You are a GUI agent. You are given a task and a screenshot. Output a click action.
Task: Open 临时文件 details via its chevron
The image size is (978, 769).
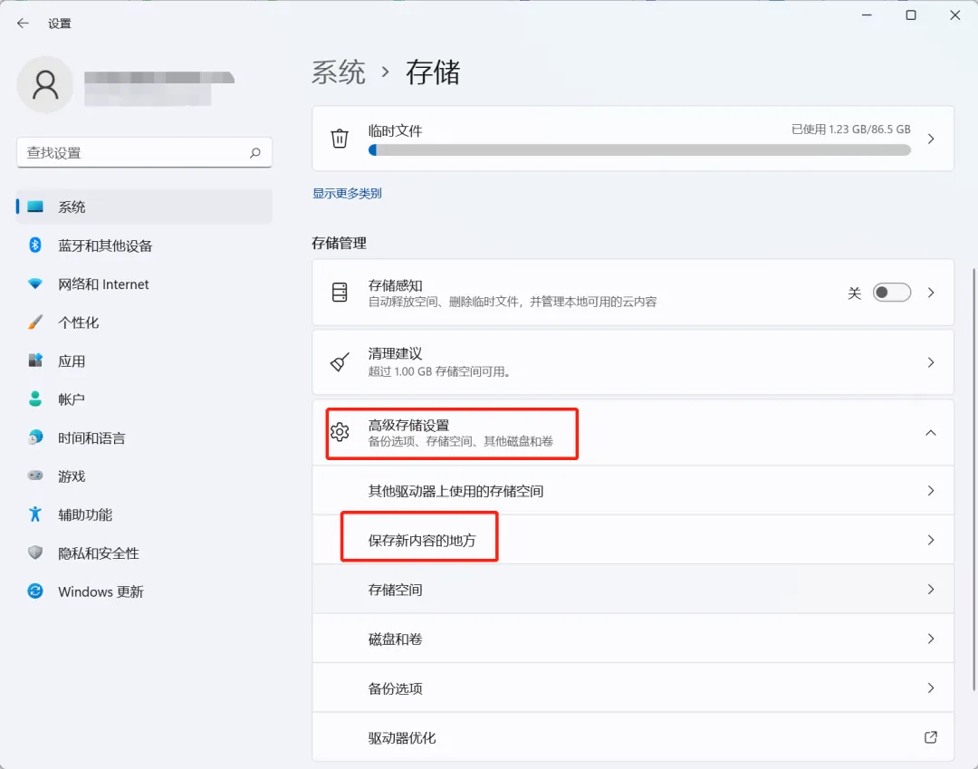pyautogui.click(x=931, y=139)
